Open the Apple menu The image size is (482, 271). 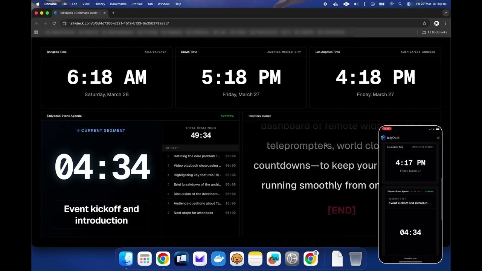click(x=38, y=4)
